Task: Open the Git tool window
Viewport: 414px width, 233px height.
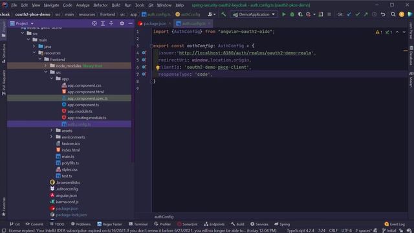Action: click(15, 224)
